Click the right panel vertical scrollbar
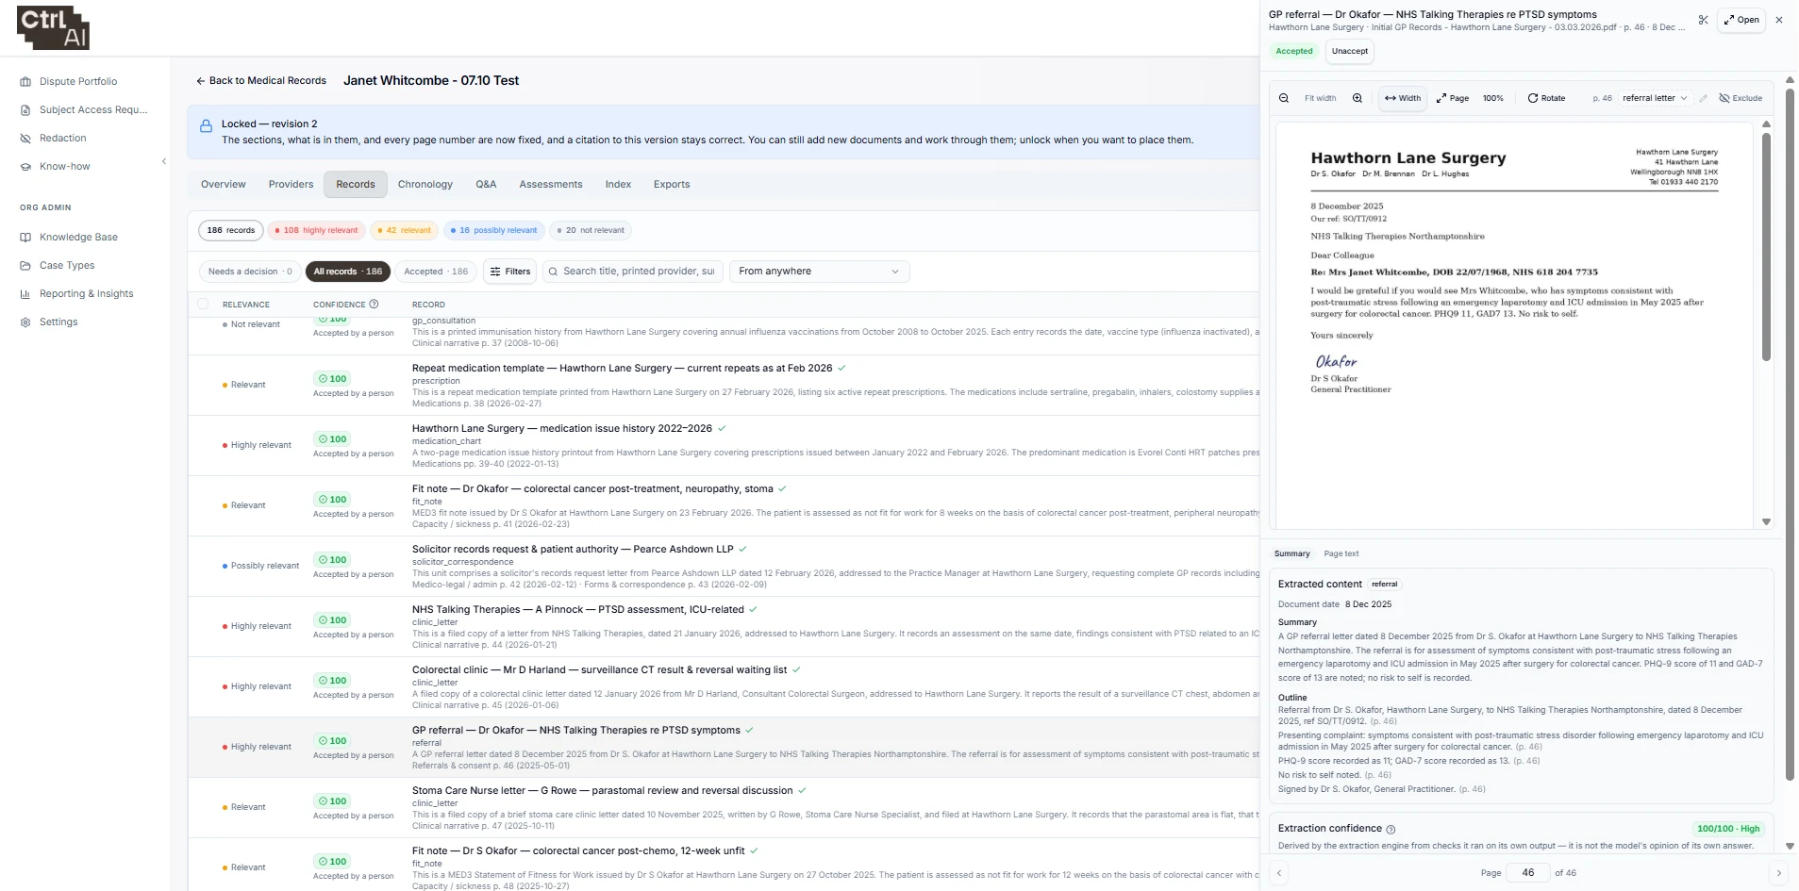 1790,434
